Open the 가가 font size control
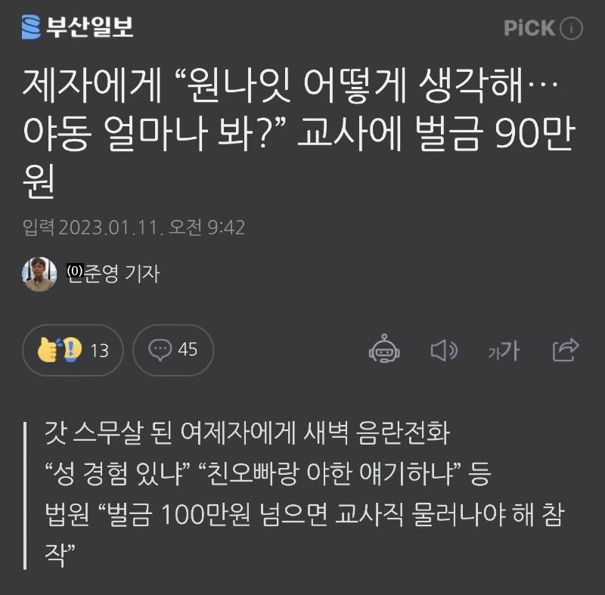 [x=504, y=351]
